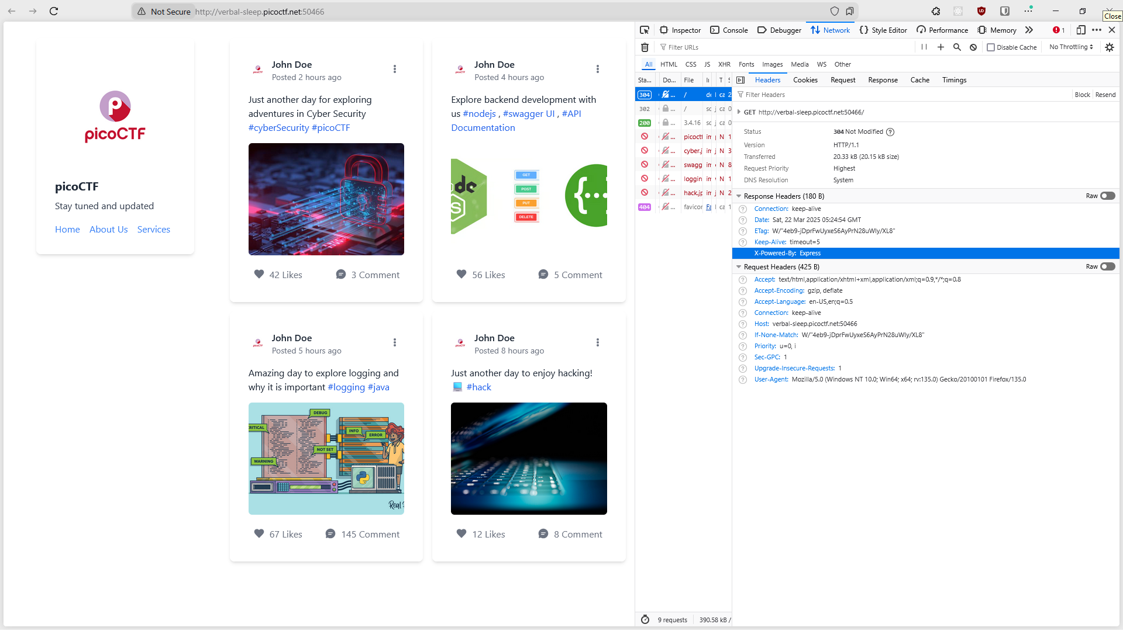Switch to the Cookies tab
The height and width of the screenshot is (631, 1123).
805,80
